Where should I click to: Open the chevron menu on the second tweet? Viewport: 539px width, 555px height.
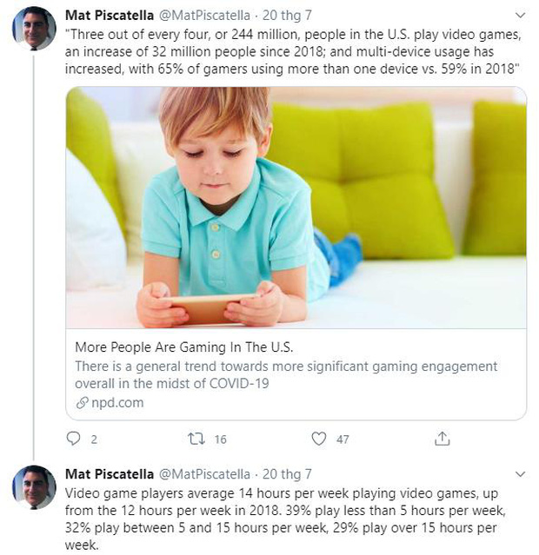click(520, 474)
